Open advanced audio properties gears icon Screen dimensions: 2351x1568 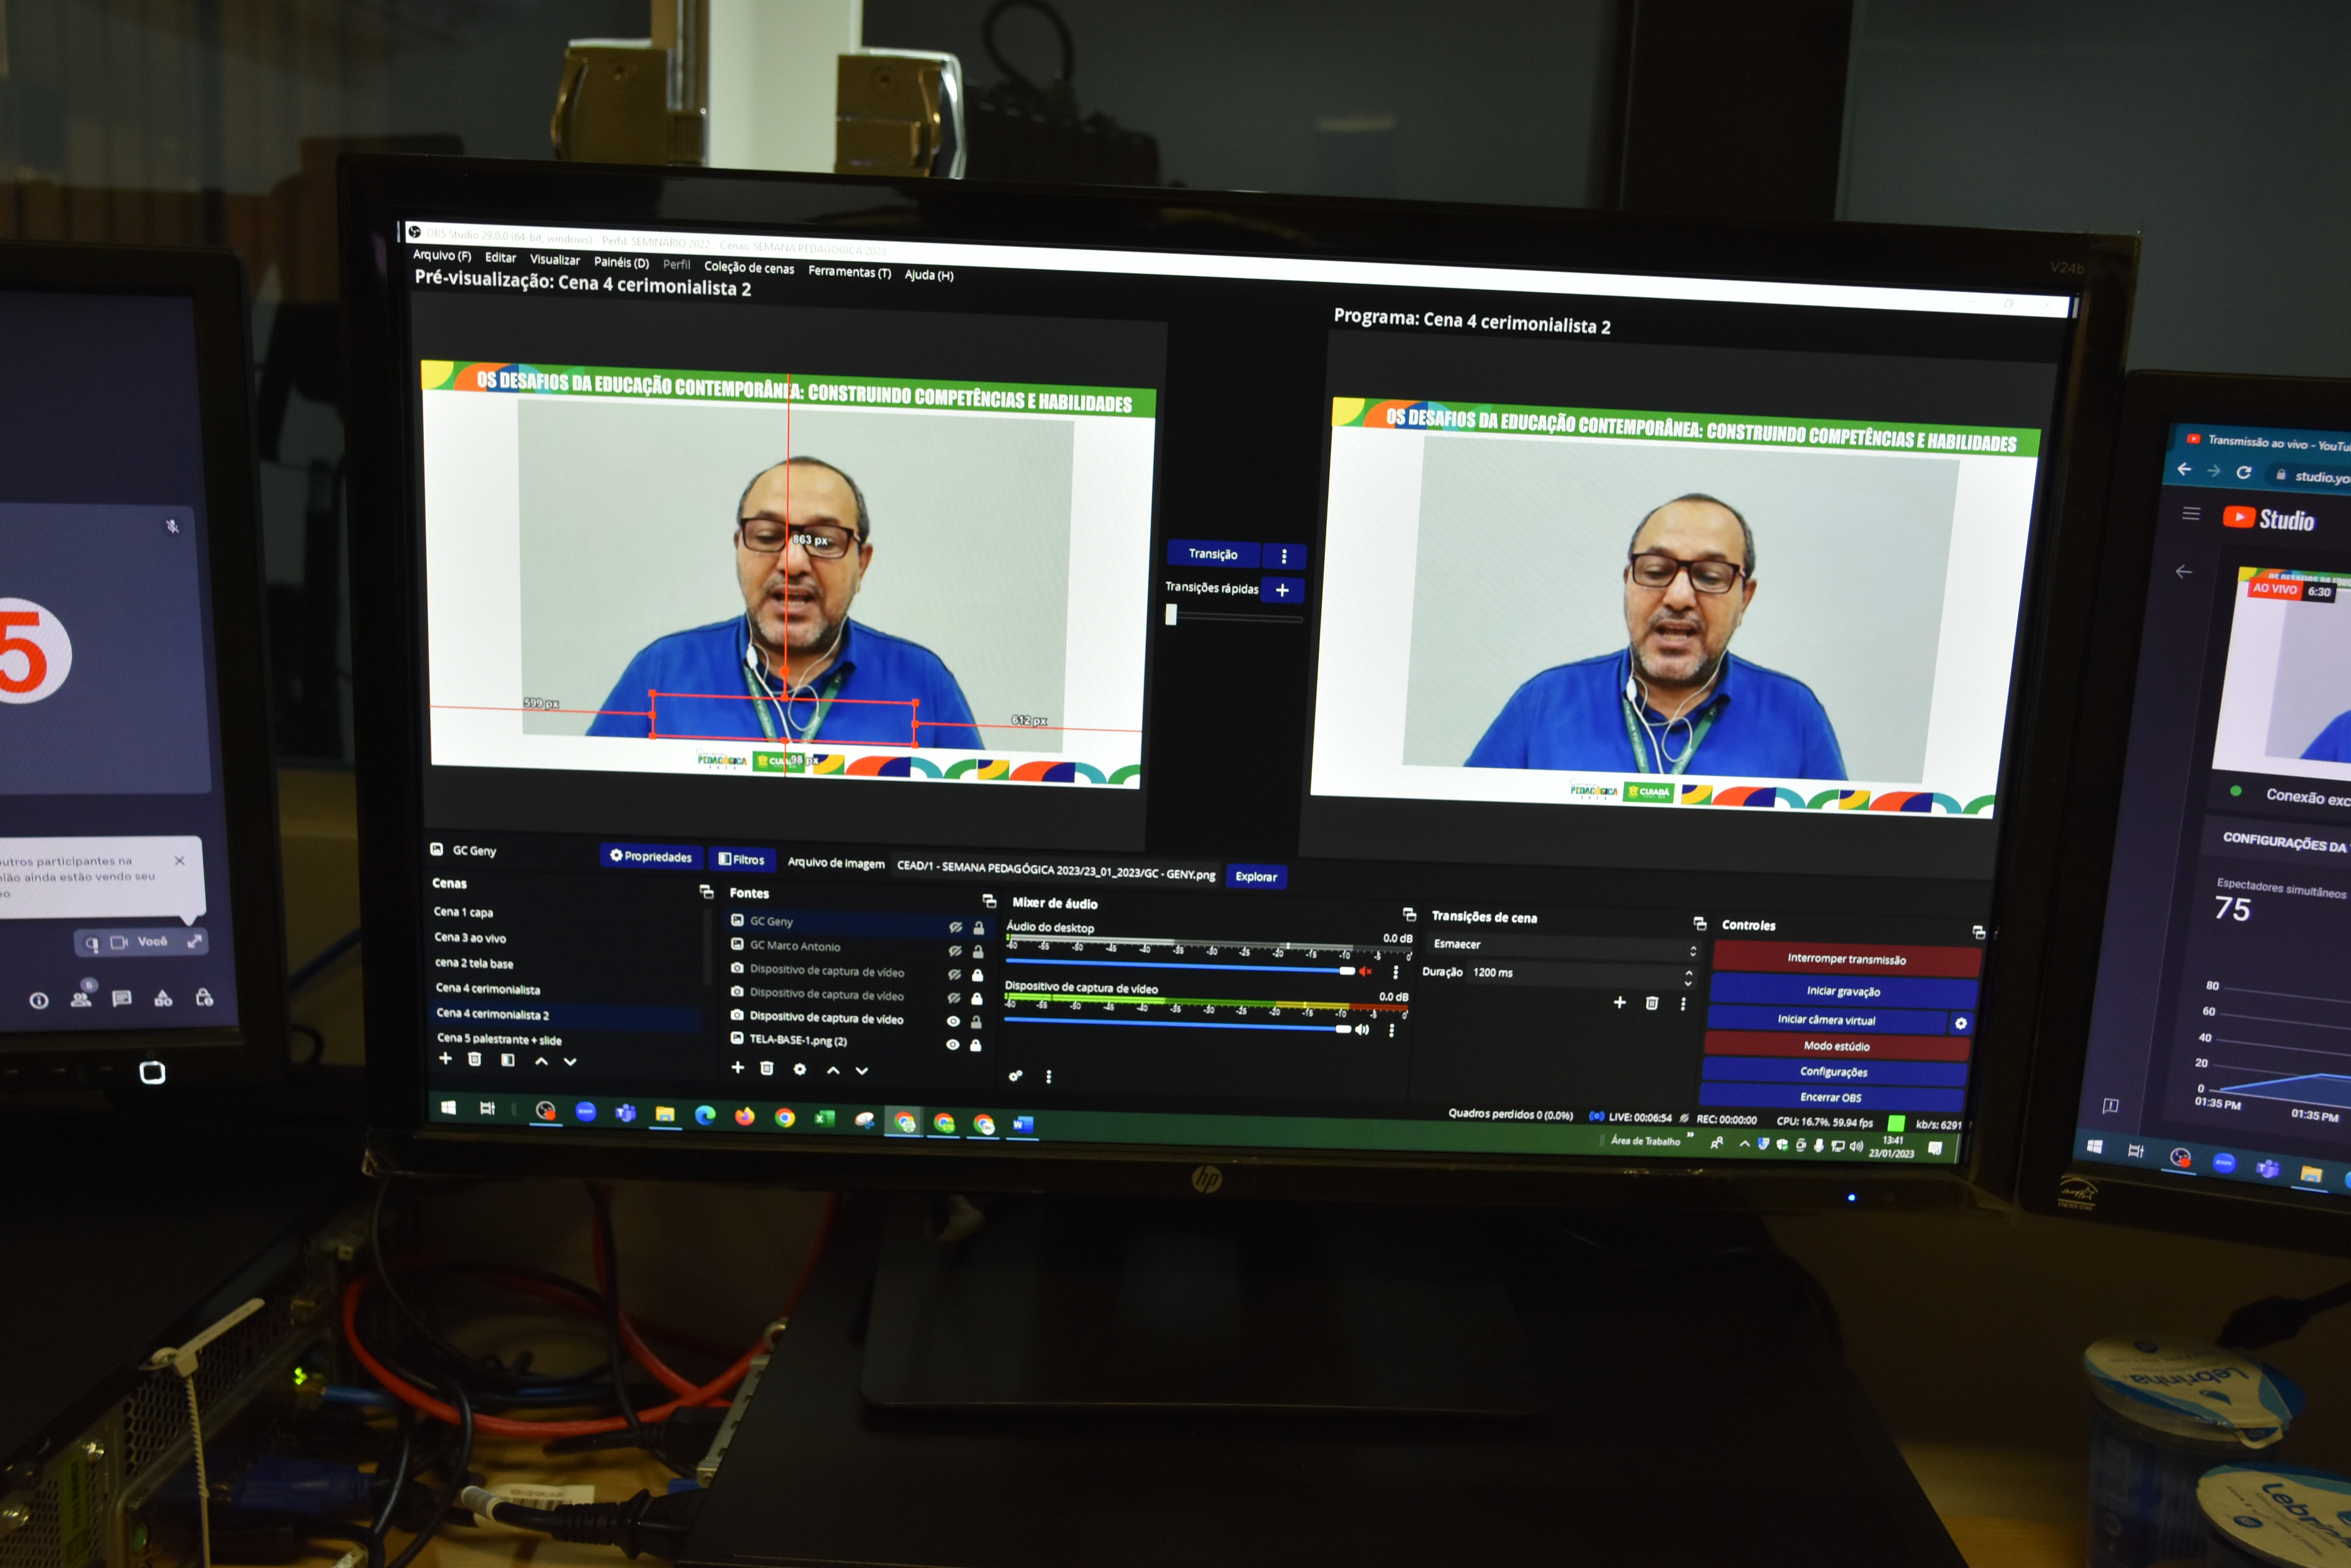click(1015, 1076)
